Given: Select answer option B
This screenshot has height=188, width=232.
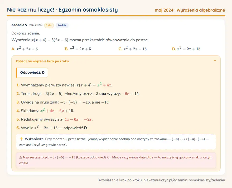Looking at the screenshot, I should click(x=78, y=49).
